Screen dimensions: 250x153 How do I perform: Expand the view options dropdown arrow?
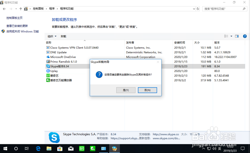(231, 36)
